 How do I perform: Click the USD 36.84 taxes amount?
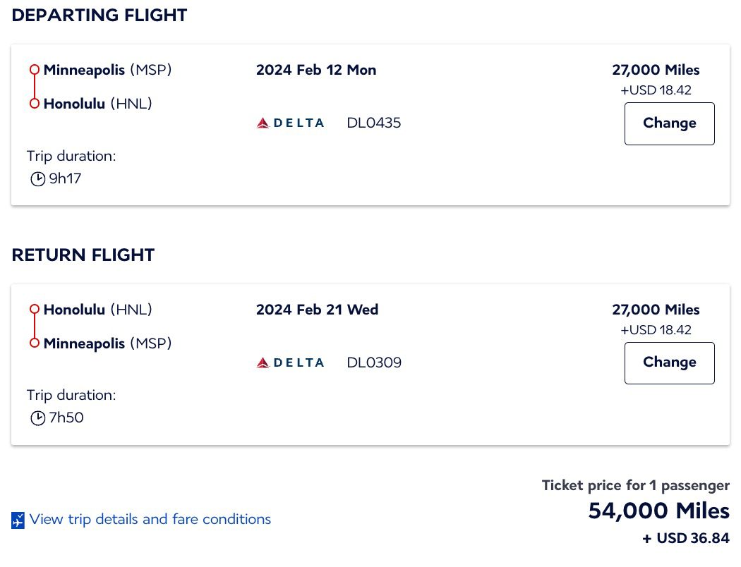[x=685, y=537]
